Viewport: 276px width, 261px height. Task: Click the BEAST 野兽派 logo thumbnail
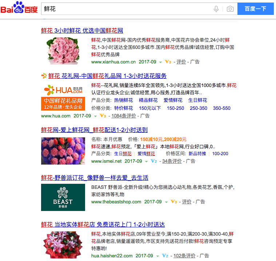(x=63, y=197)
